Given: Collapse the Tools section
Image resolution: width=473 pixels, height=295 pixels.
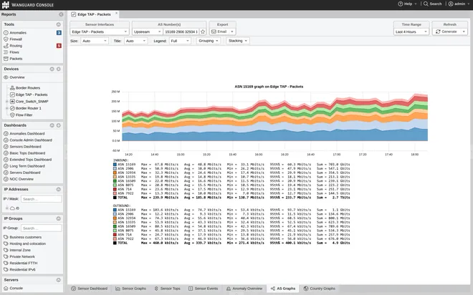Looking at the screenshot, I should [x=59, y=24].
